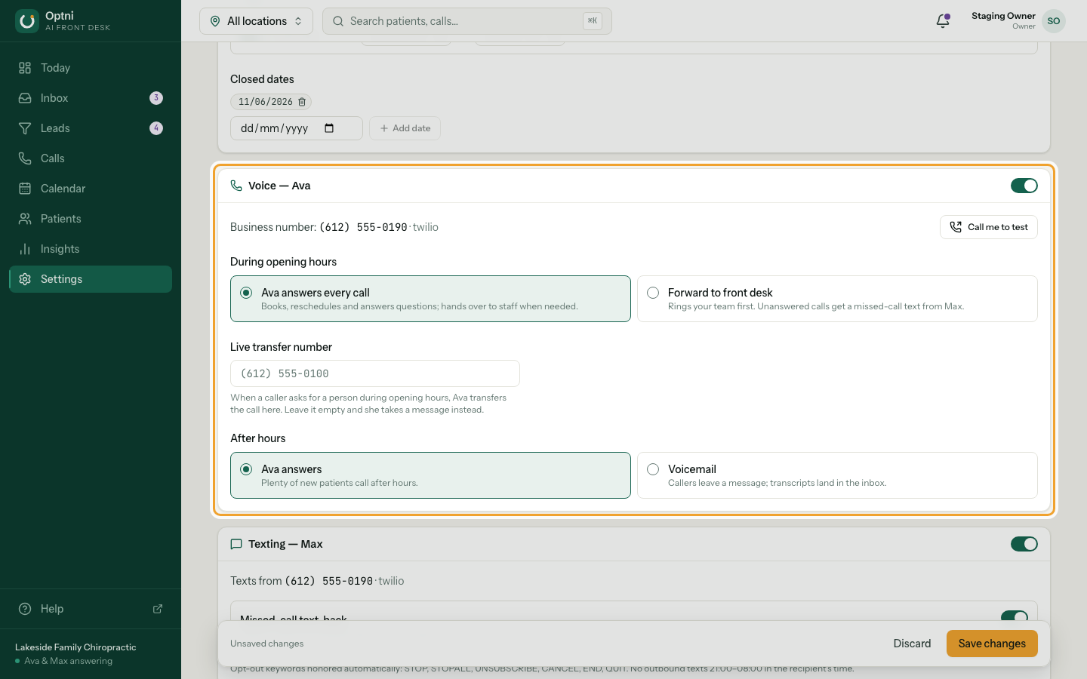Click Save changes button
This screenshot has height=679, width=1087.
992,644
